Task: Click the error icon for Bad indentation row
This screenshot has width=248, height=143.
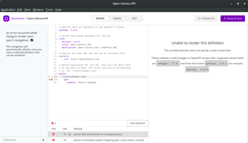Action: click(x=54, y=134)
